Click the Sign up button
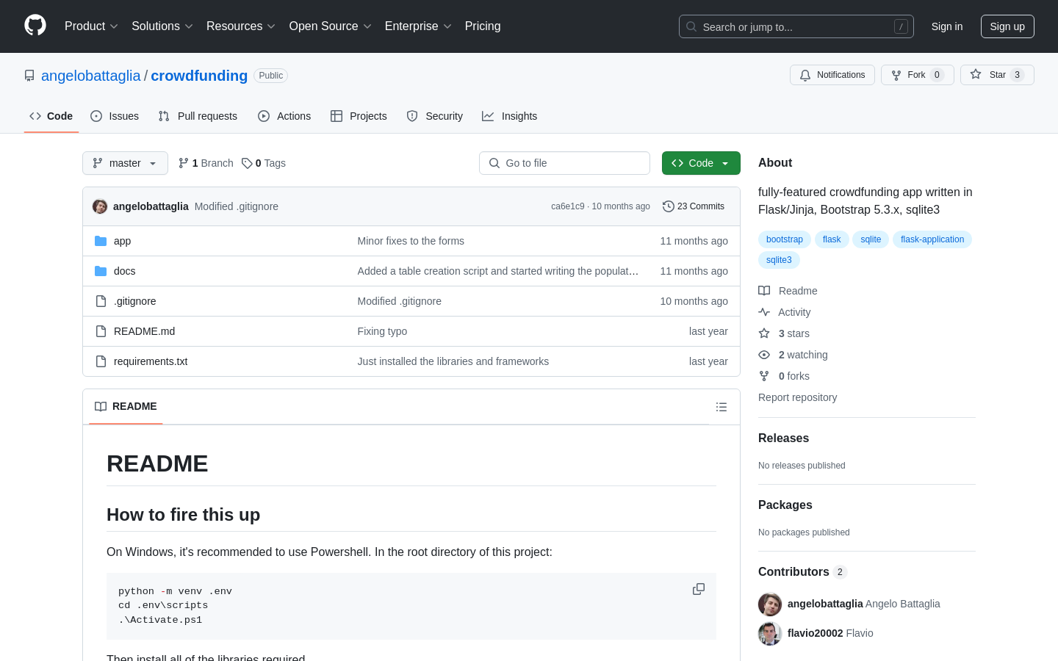The height and width of the screenshot is (661, 1058). point(1007,26)
